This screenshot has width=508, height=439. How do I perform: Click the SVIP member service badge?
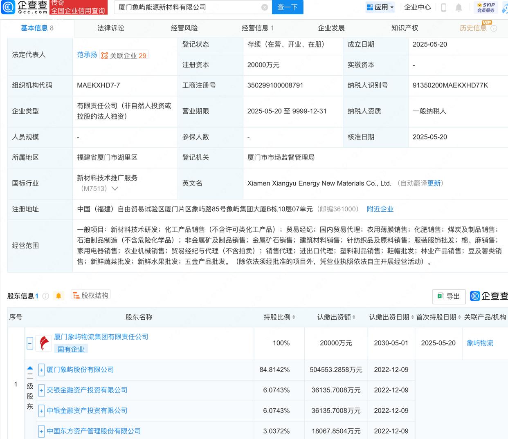(x=486, y=7)
